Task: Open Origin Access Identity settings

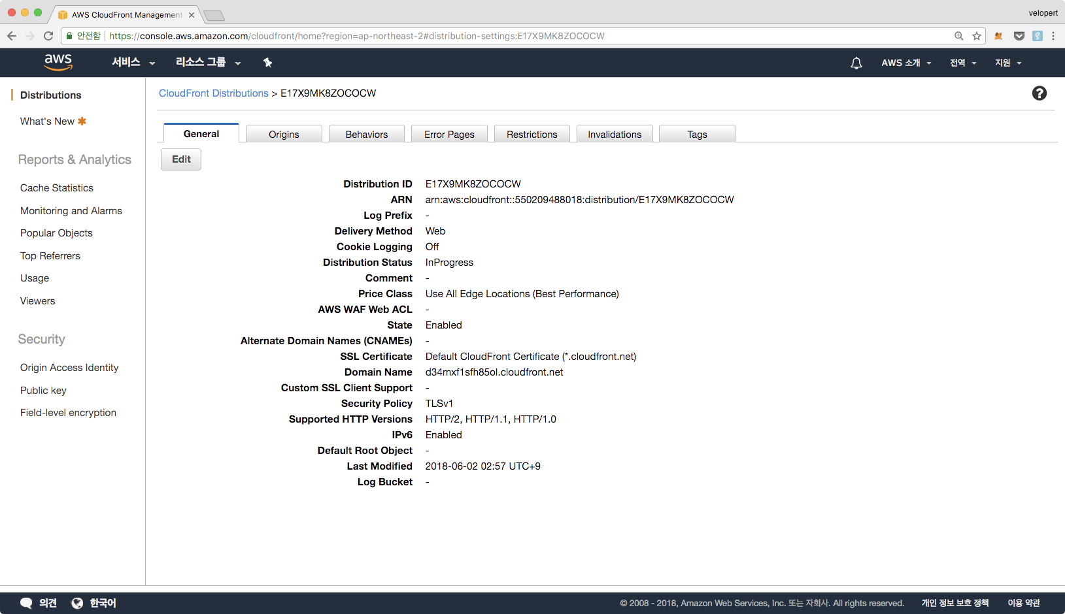Action: (69, 368)
